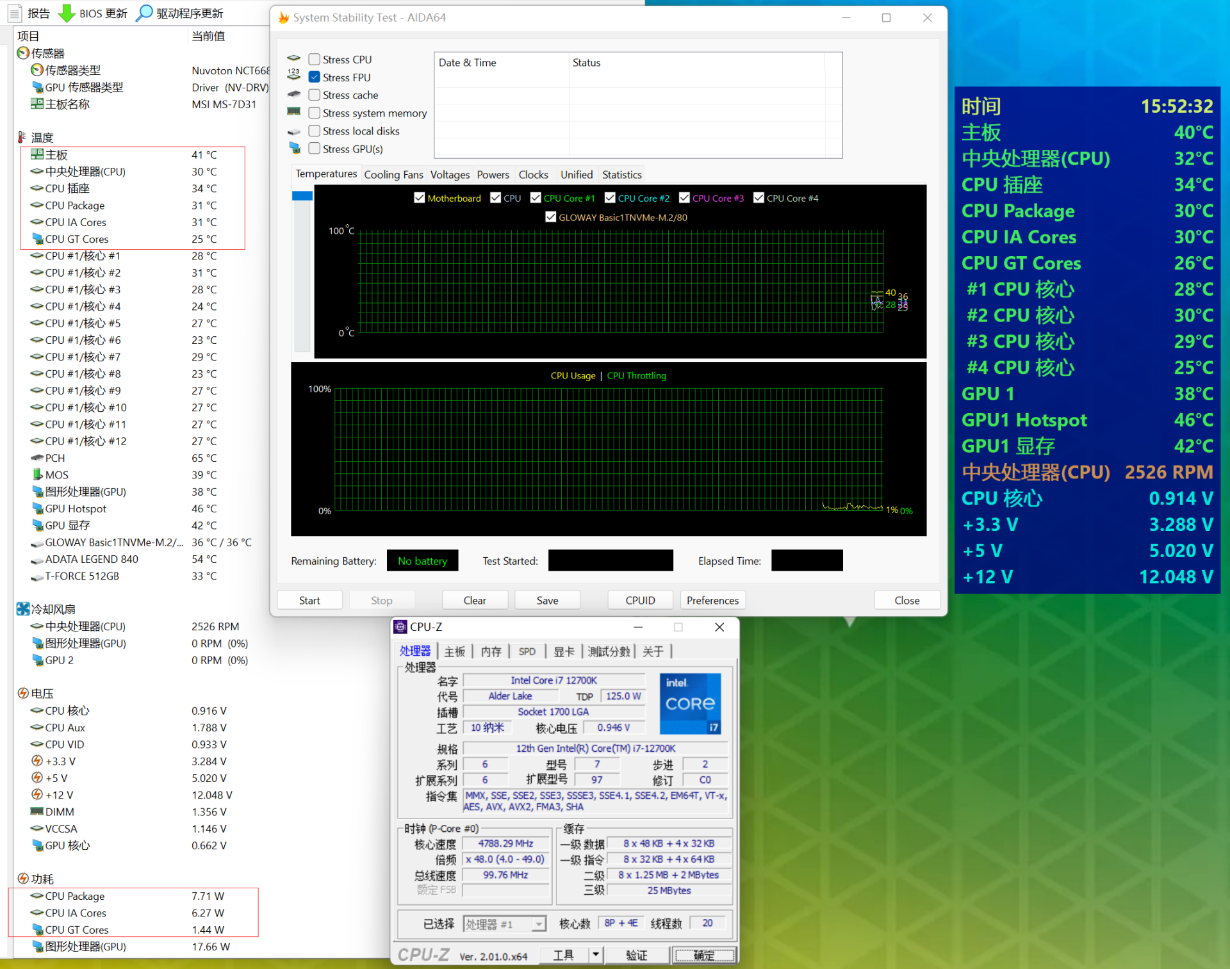Image resolution: width=1230 pixels, height=969 pixels.
Task: Click the 电压 voltage section icon
Action: point(23,693)
